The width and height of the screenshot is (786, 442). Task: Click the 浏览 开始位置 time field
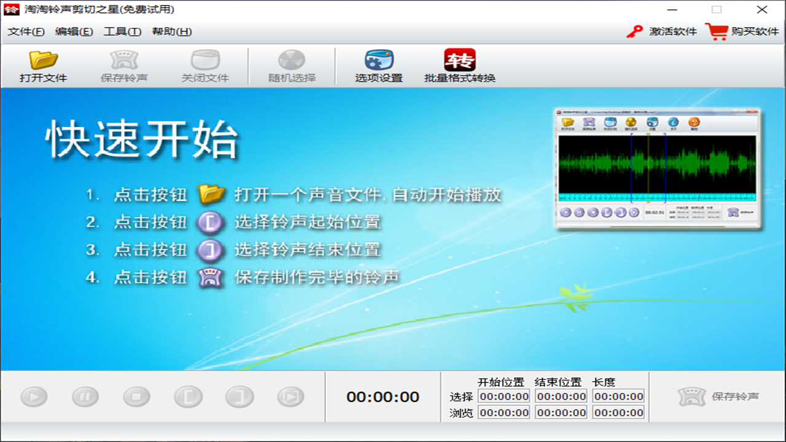coord(504,413)
